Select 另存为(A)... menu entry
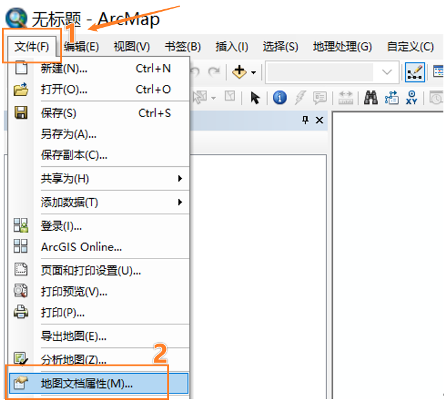Viewport: 444px width, 402px height. pos(98,134)
